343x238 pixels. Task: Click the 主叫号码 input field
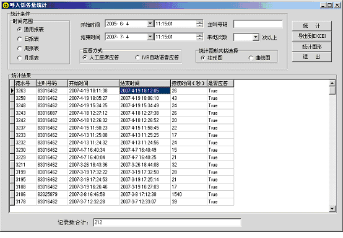[x=258, y=24]
